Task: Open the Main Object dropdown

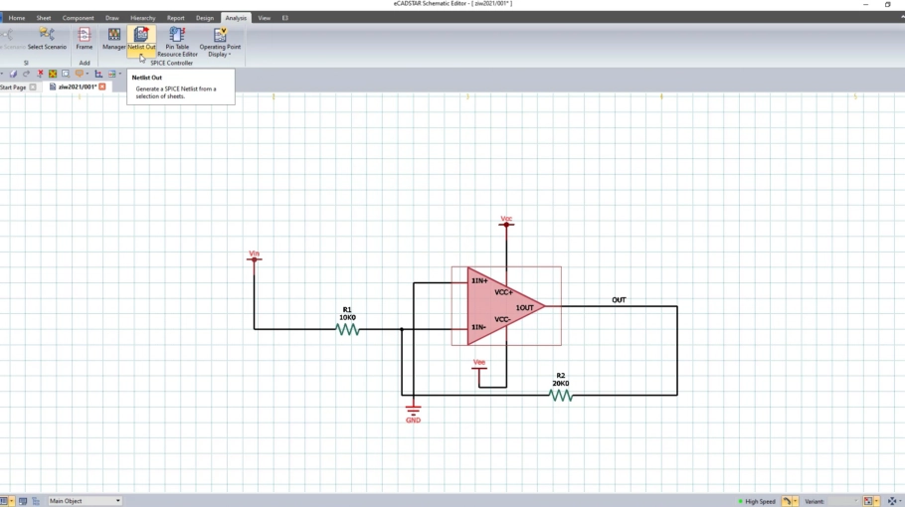Action: click(x=85, y=501)
